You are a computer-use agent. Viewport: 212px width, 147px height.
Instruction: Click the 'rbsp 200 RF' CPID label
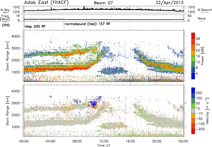click(35, 26)
